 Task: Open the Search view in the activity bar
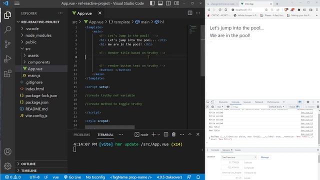point(7,29)
